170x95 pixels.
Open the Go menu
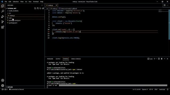pos(26,2)
